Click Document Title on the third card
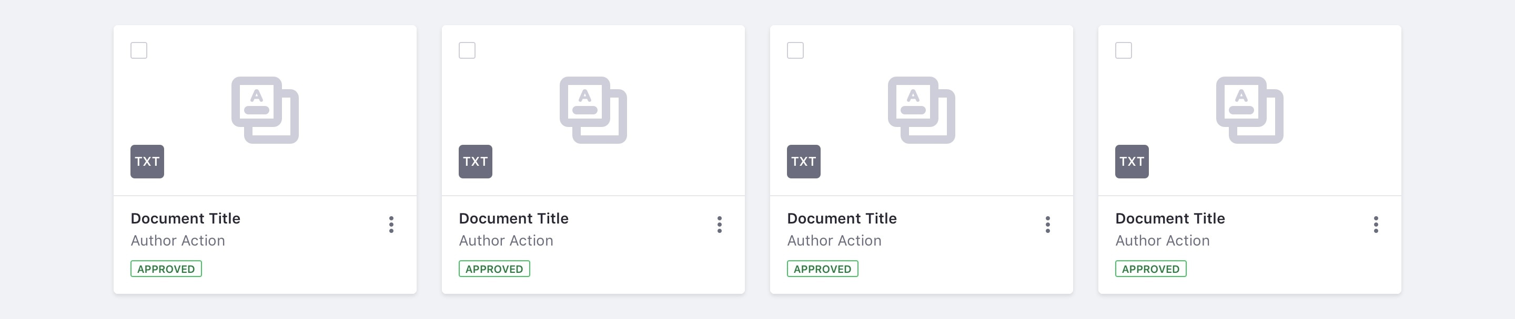 point(842,219)
